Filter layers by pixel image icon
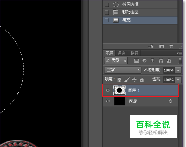This screenshot has width=186, height=147. click(x=137, y=61)
